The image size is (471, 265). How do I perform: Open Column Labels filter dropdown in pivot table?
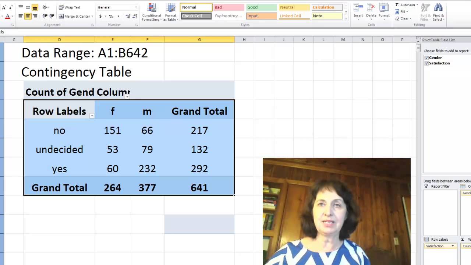[x=127, y=97]
